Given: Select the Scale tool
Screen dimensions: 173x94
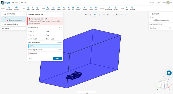Looking at the screenshot, I should coord(68,8).
